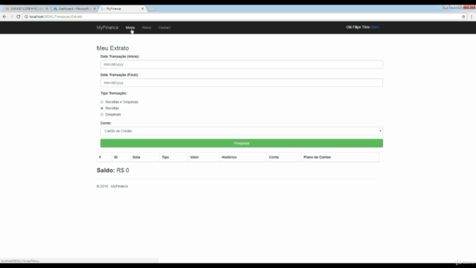Screen dimensions: 476x268
Task: Click the MyFinance brand link
Action: point(107,28)
